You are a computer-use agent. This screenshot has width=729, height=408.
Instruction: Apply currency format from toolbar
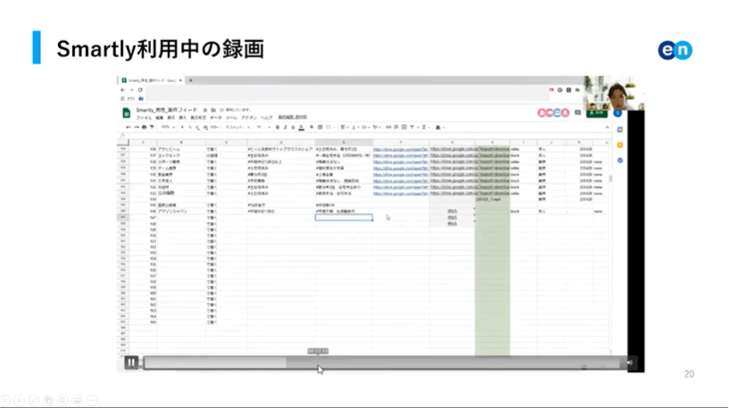coord(182,127)
